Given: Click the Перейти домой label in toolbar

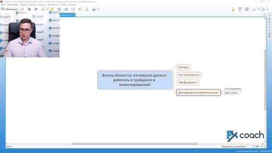Looking at the screenshot, I should click(x=11, y=9).
